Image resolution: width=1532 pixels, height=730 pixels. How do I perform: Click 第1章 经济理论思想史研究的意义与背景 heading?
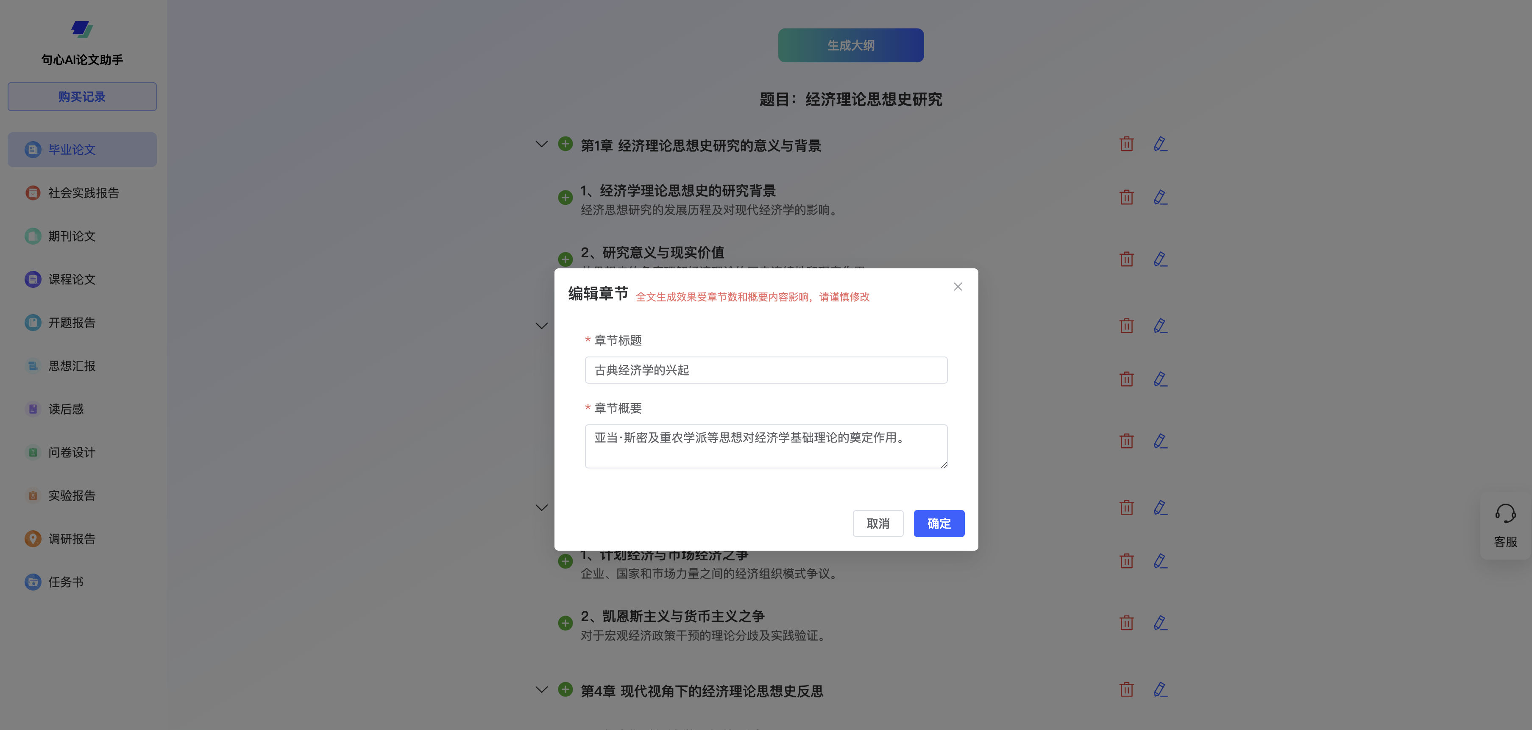tap(701, 146)
